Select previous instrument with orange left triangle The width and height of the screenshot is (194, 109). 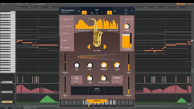89,47
